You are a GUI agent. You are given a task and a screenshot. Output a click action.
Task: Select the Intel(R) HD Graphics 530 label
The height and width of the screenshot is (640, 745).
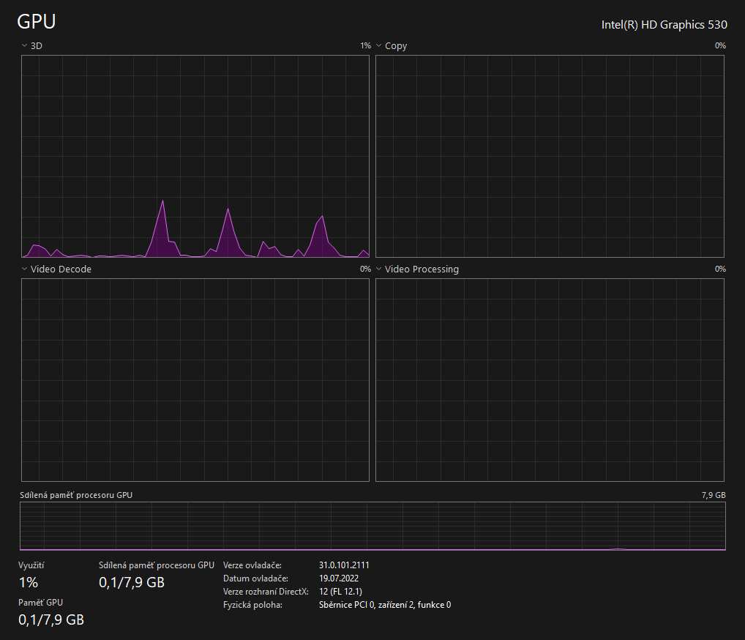pos(664,24)
